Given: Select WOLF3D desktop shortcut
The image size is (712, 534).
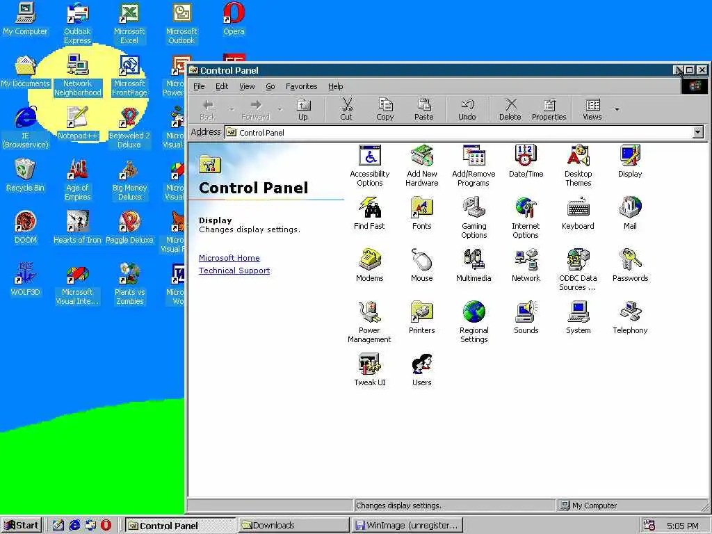Looking at the screenshot, I should [x=26, y=280].
